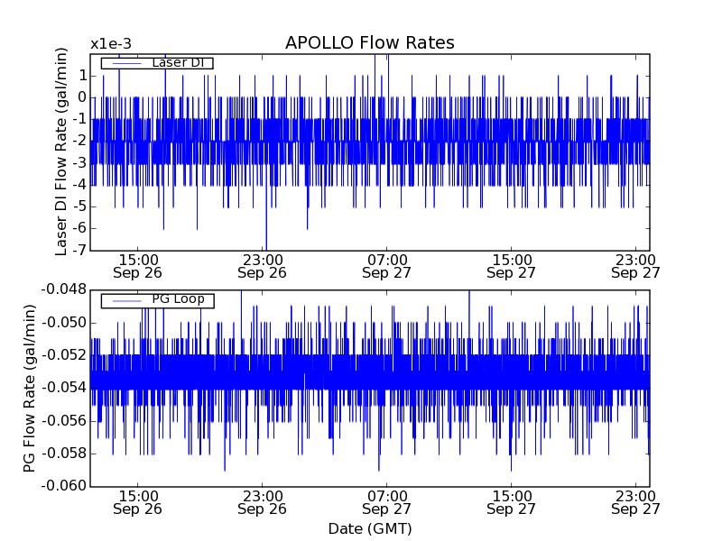Image resolution: width=722 pixels, height=541 pixels.
Task: Click the top chart's '15:00 Sep 27' tick label
Action: coord(511,266)
